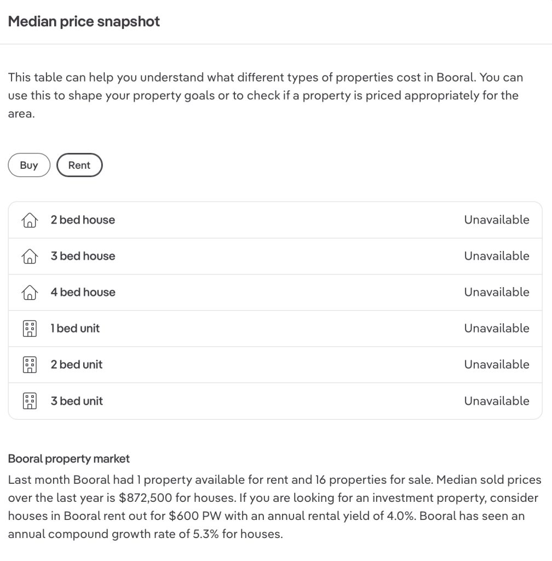
Task: Select the Rent price view
Action: (x=79, y=165)
